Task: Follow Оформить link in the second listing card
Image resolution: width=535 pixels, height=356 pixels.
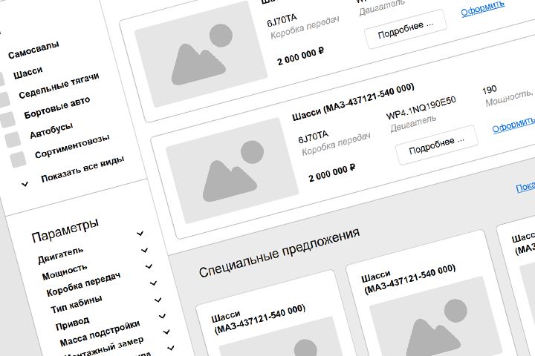Action: tap(513, 124)
